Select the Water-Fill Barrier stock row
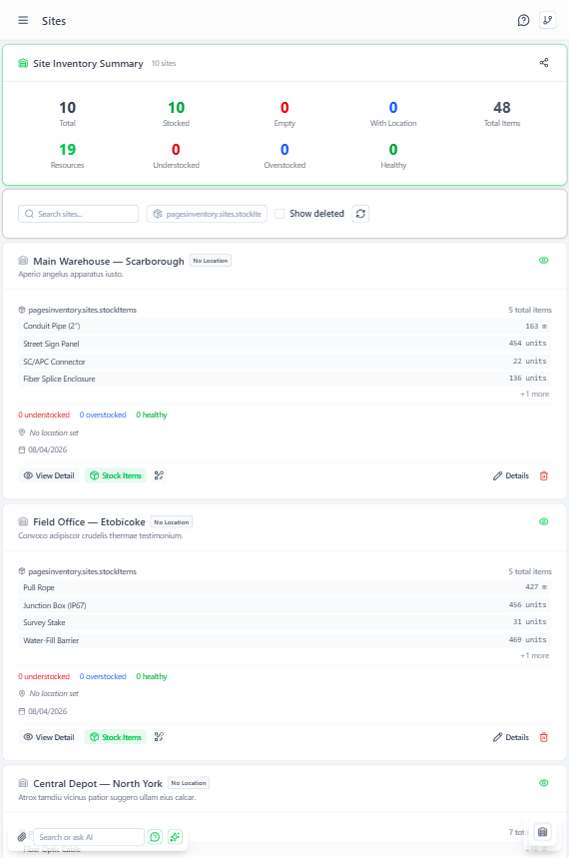The height and width of the screenshot is (858, 569). coord(284,640)
